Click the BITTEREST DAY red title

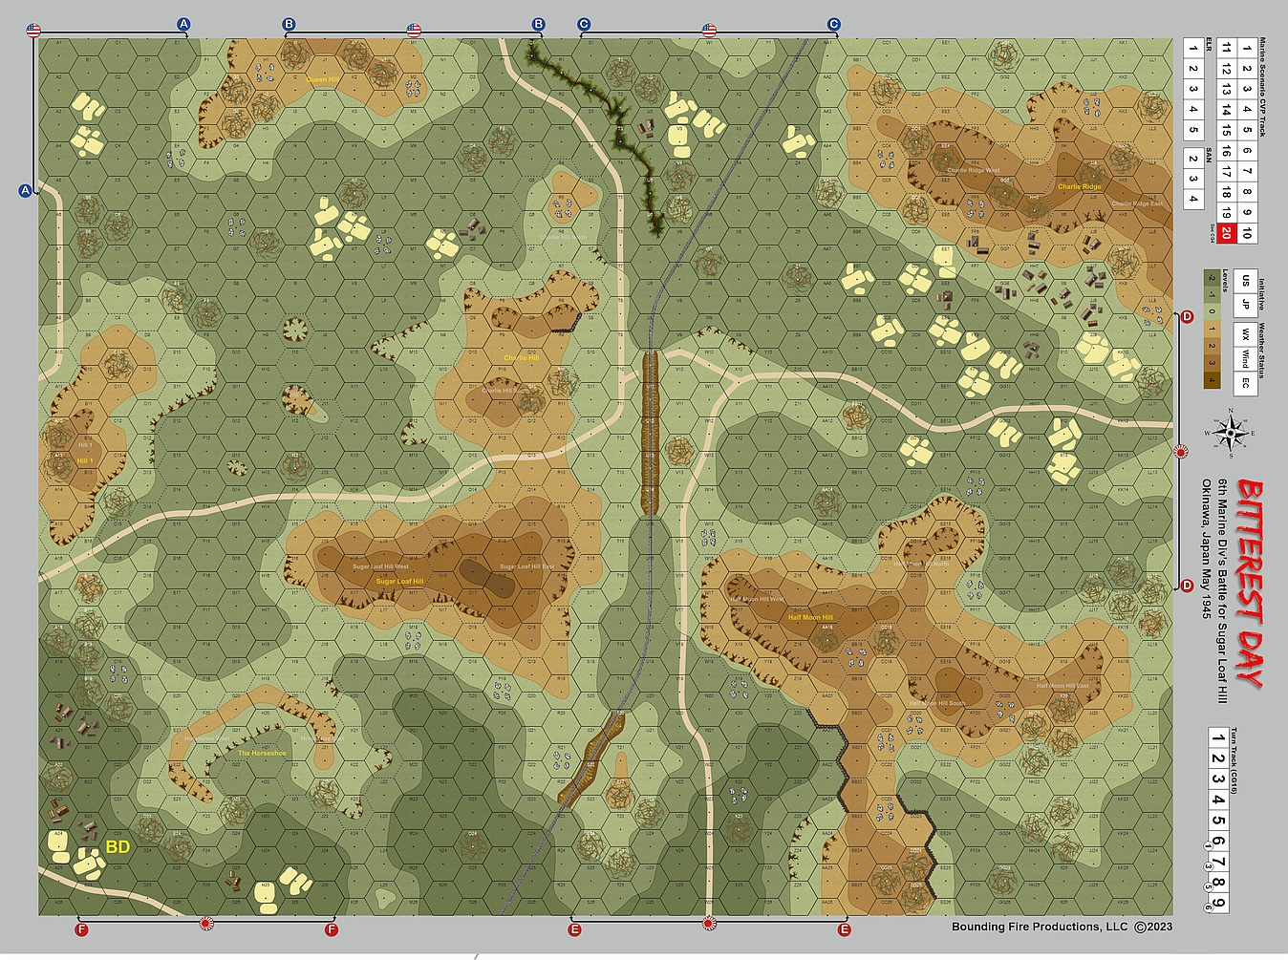1252,582
